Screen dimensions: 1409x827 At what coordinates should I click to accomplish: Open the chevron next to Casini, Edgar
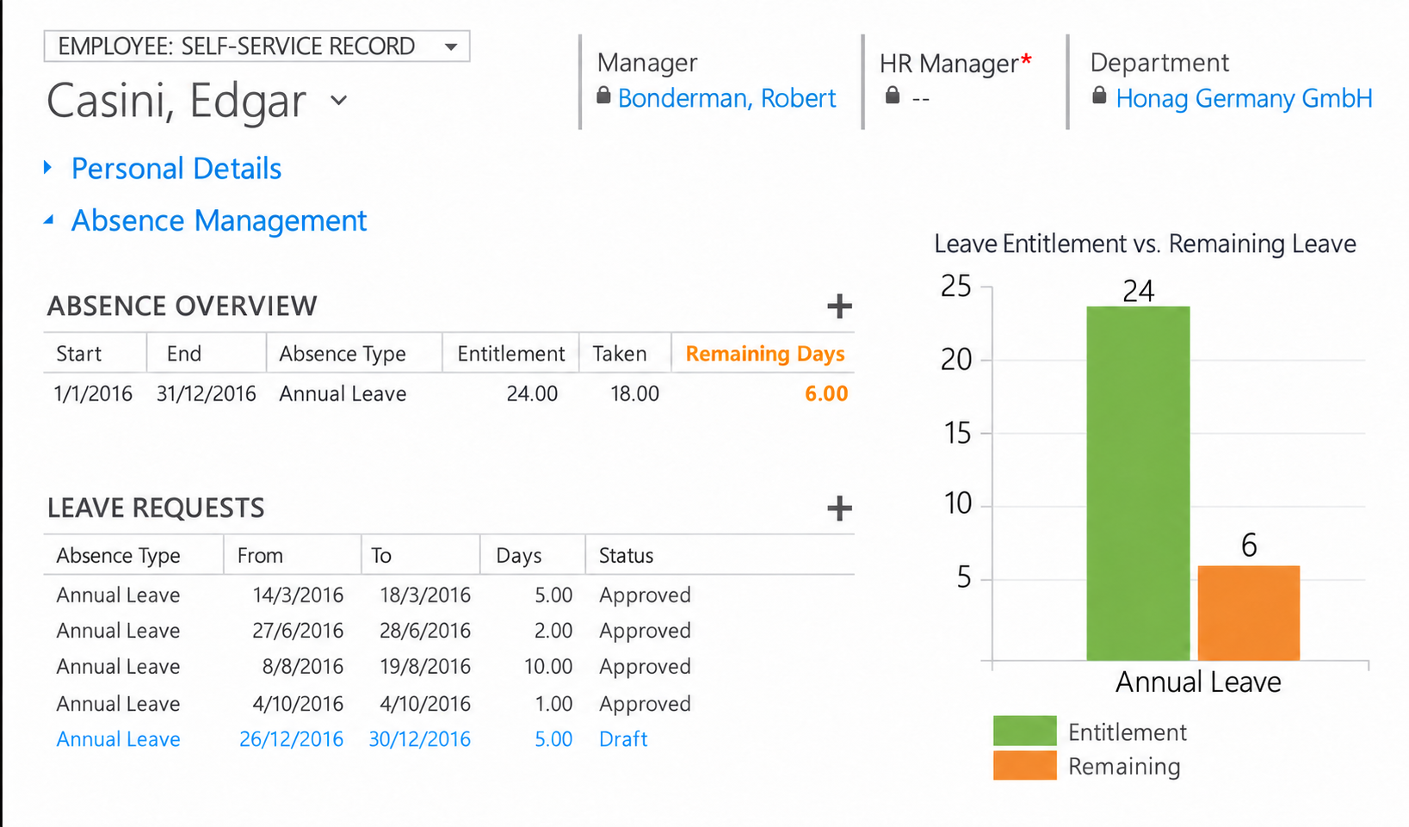point(339,101)
